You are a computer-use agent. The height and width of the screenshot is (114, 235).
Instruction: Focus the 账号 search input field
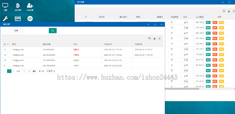(36, 31)
